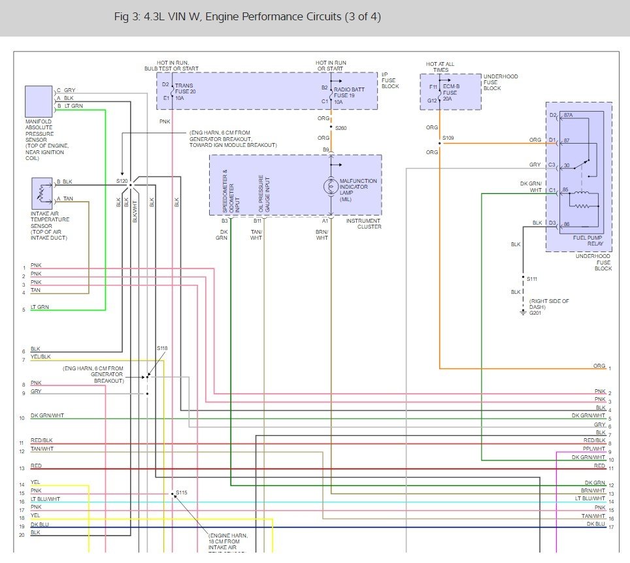The height and width of the screenshot is (563, 630).
Task: Click the ECM-B FUSE 20A label
Action: [451, 92]
